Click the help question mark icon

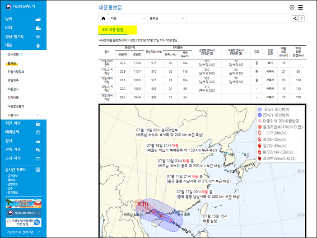pyautogui.click(x=301, y=19)
